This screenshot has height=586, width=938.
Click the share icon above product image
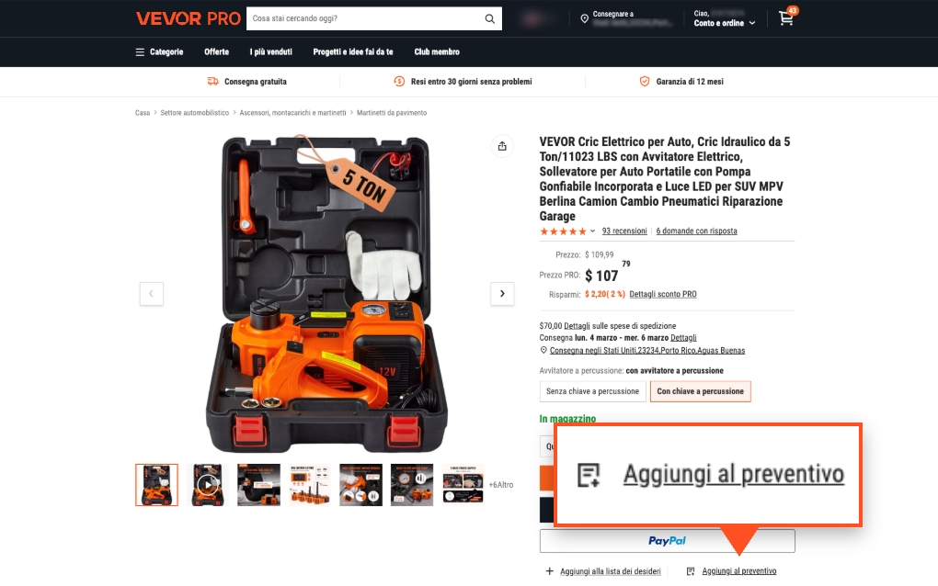click(502, 146)
